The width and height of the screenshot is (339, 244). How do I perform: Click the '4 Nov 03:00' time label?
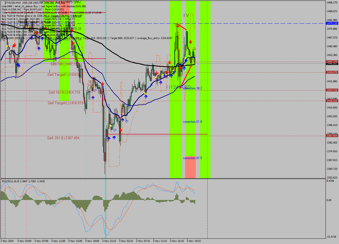click(24, 241)
